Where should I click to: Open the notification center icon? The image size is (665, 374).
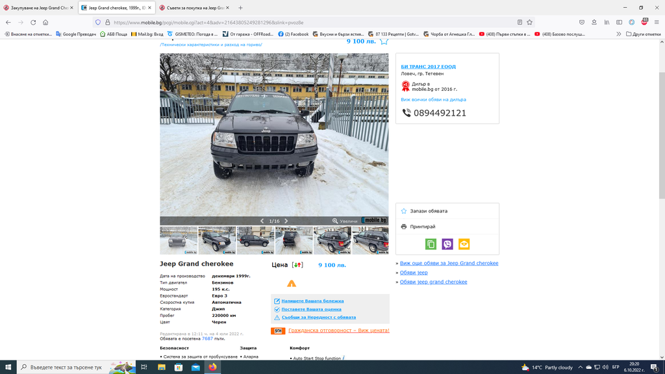click(x=655, y=368)
